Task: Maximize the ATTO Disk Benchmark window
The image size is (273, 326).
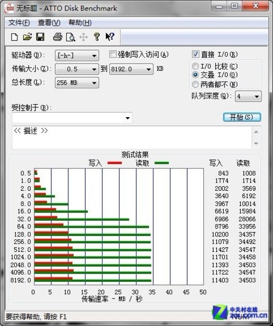Action: [234, 6]
